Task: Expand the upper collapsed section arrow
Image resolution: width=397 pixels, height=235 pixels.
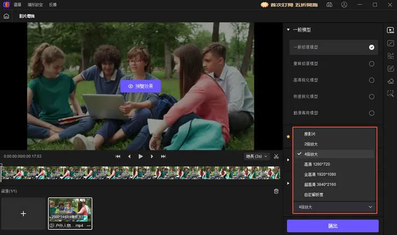Action: [x=288, y=160]
